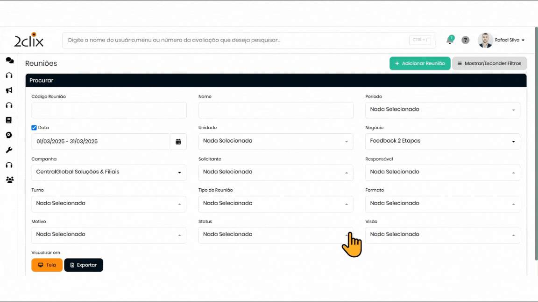Viewport: 538px width, 302px height.
Task: Click the Código Reunião input field
Action: [x=109, y=110]
